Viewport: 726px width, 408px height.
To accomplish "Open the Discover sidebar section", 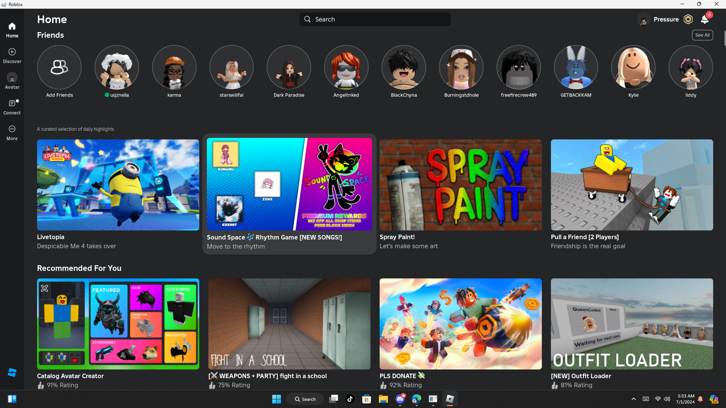I will 12,56.
